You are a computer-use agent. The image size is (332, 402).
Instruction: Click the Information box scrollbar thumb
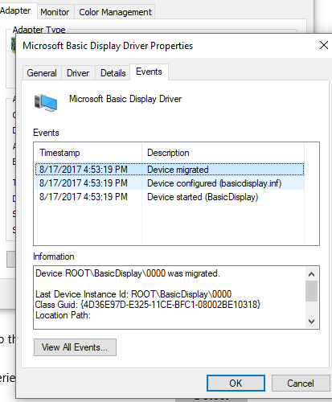[311, 291]
